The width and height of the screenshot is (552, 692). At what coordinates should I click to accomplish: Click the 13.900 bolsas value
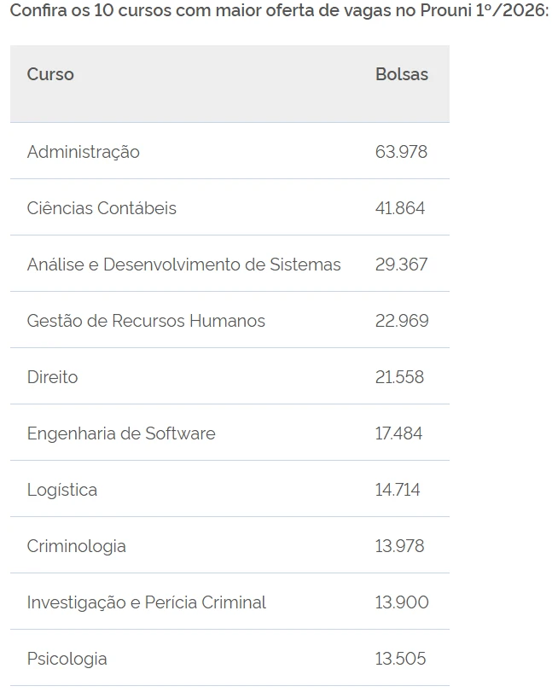coord(401,602)
